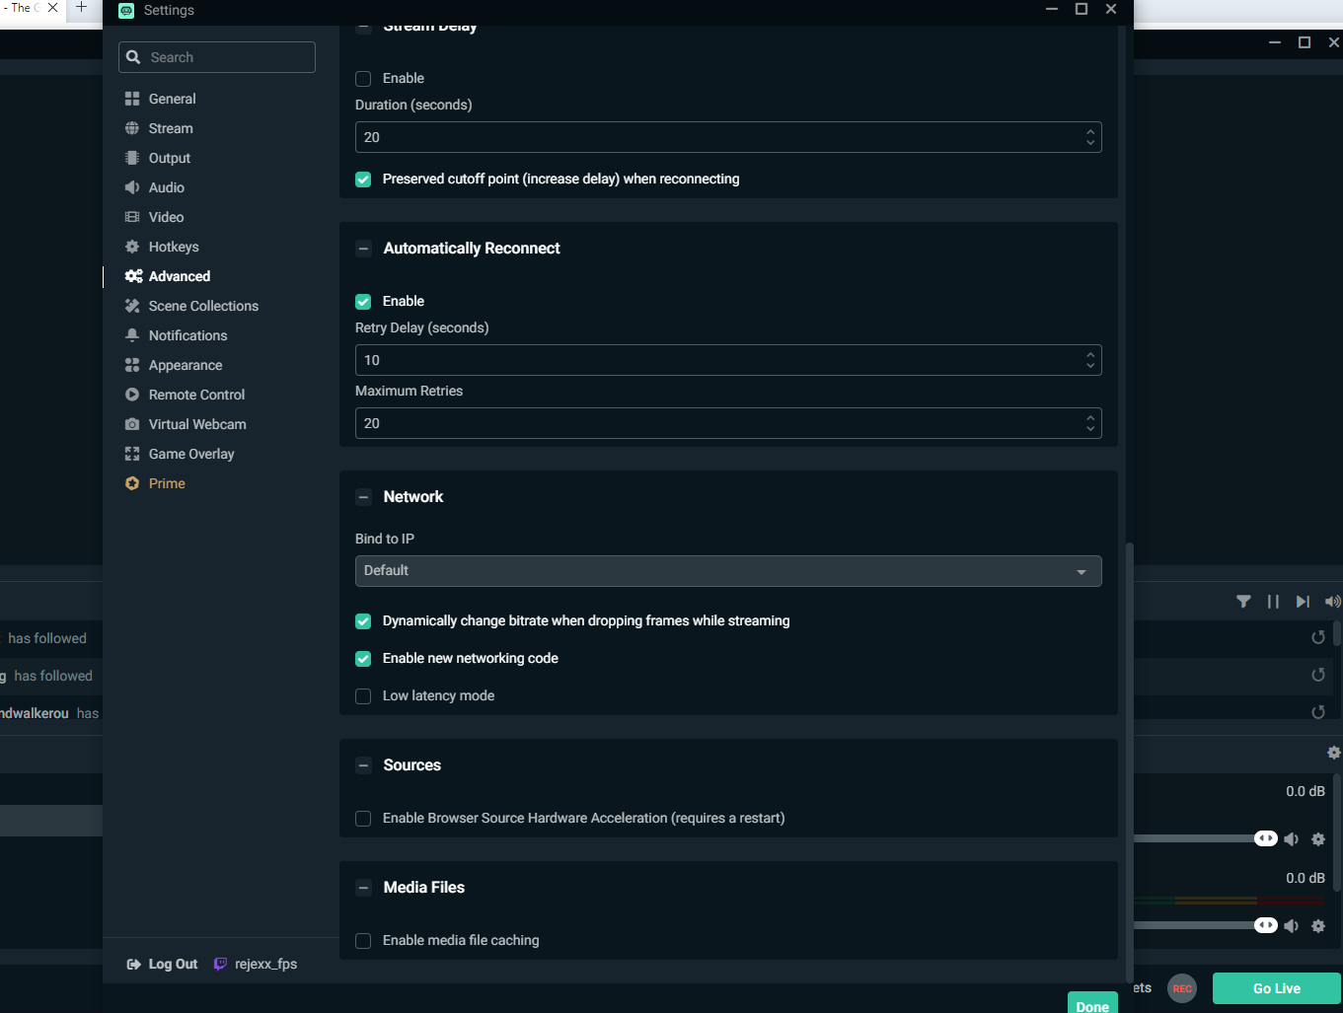The width and height of the screenshot is (1343, 1013).
Task: Click the Go Live button
Action: click(x=1276, y=988)
